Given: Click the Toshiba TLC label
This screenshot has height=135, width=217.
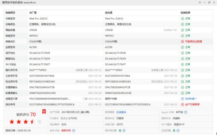Looking at the screenshot, I should tap(170, 30).
